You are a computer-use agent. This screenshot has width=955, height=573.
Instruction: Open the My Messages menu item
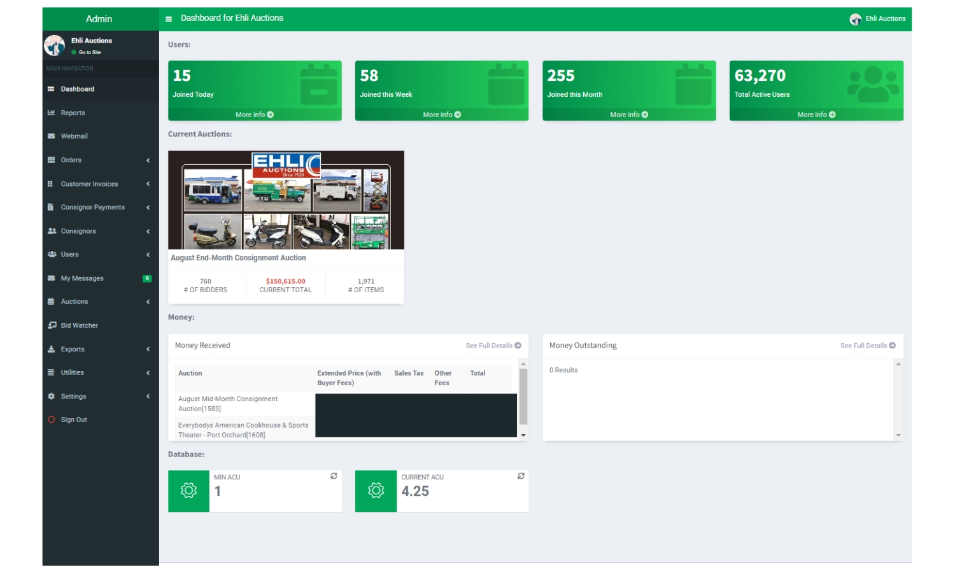pos(101,278)
